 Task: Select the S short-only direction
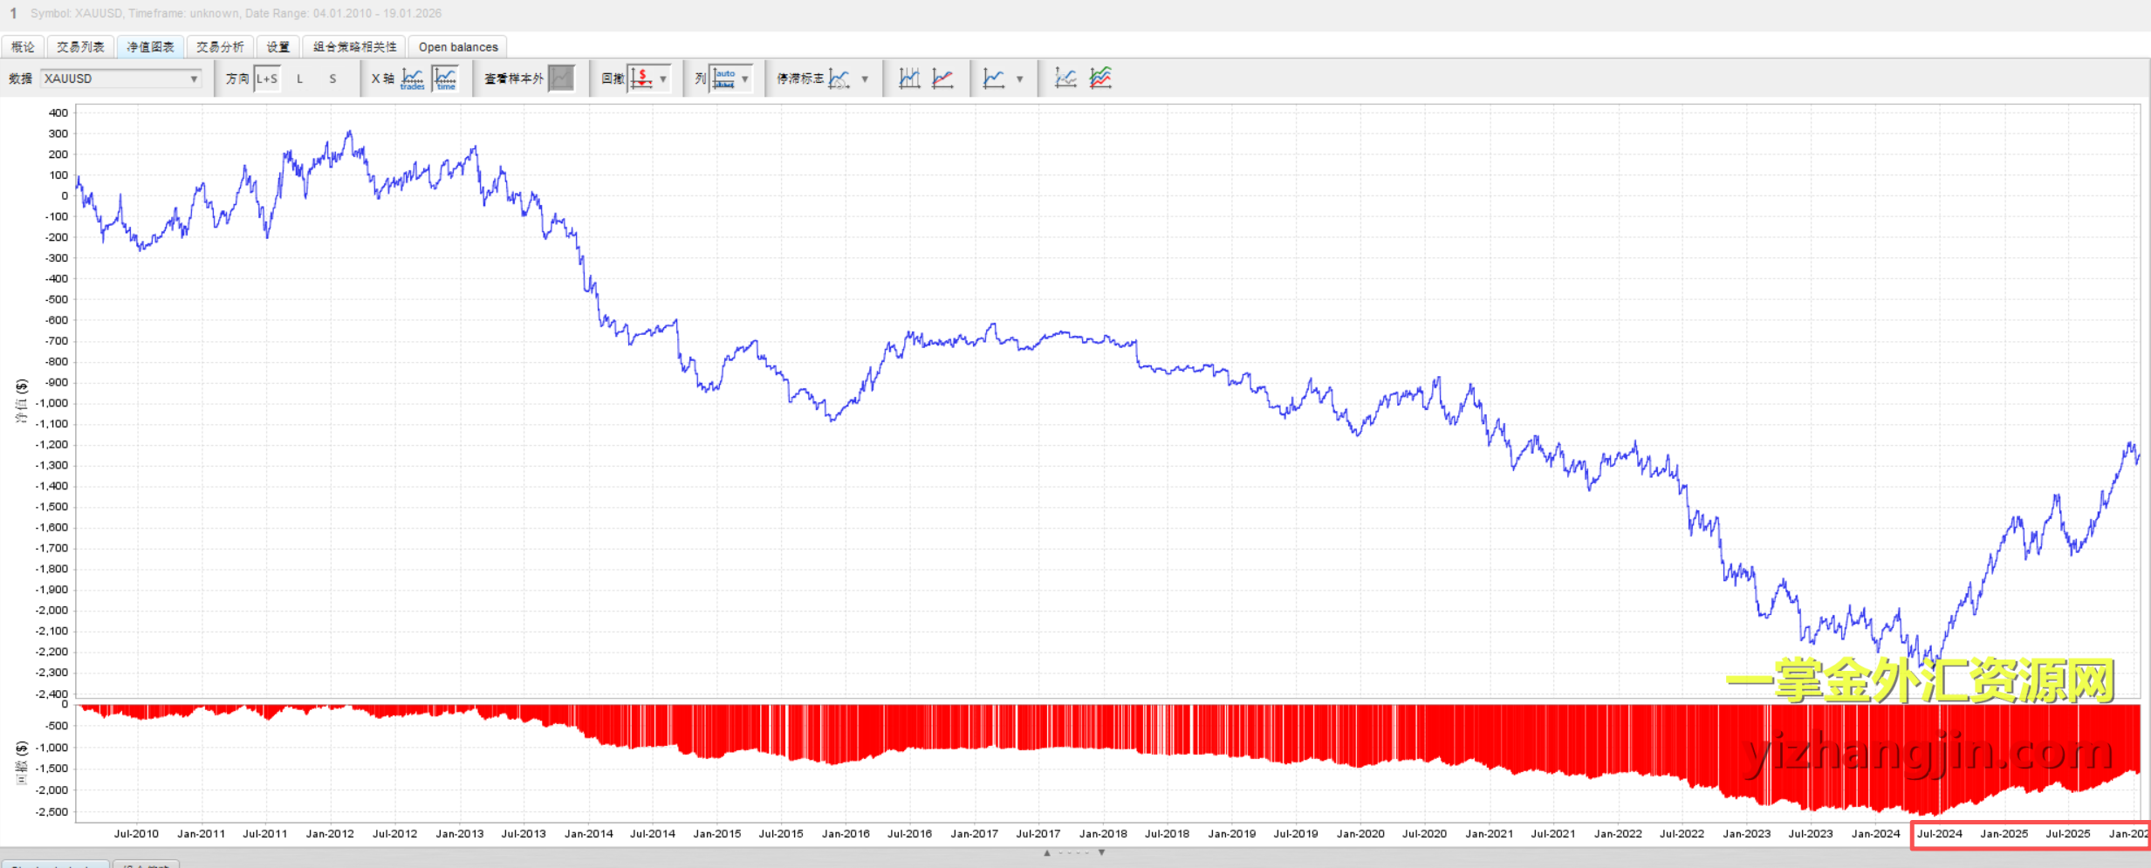pyautogui.click(x=332, y=79)
